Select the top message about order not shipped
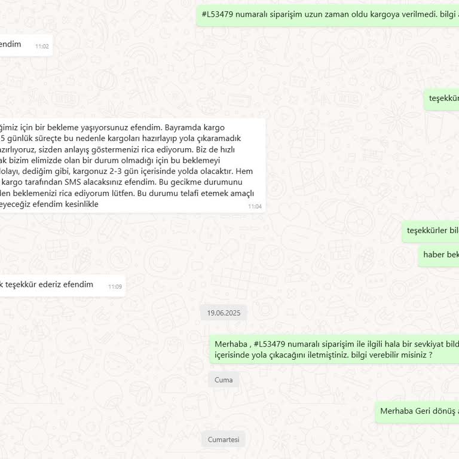The height and width of the screenshot is (459, 459). point(328,16)
